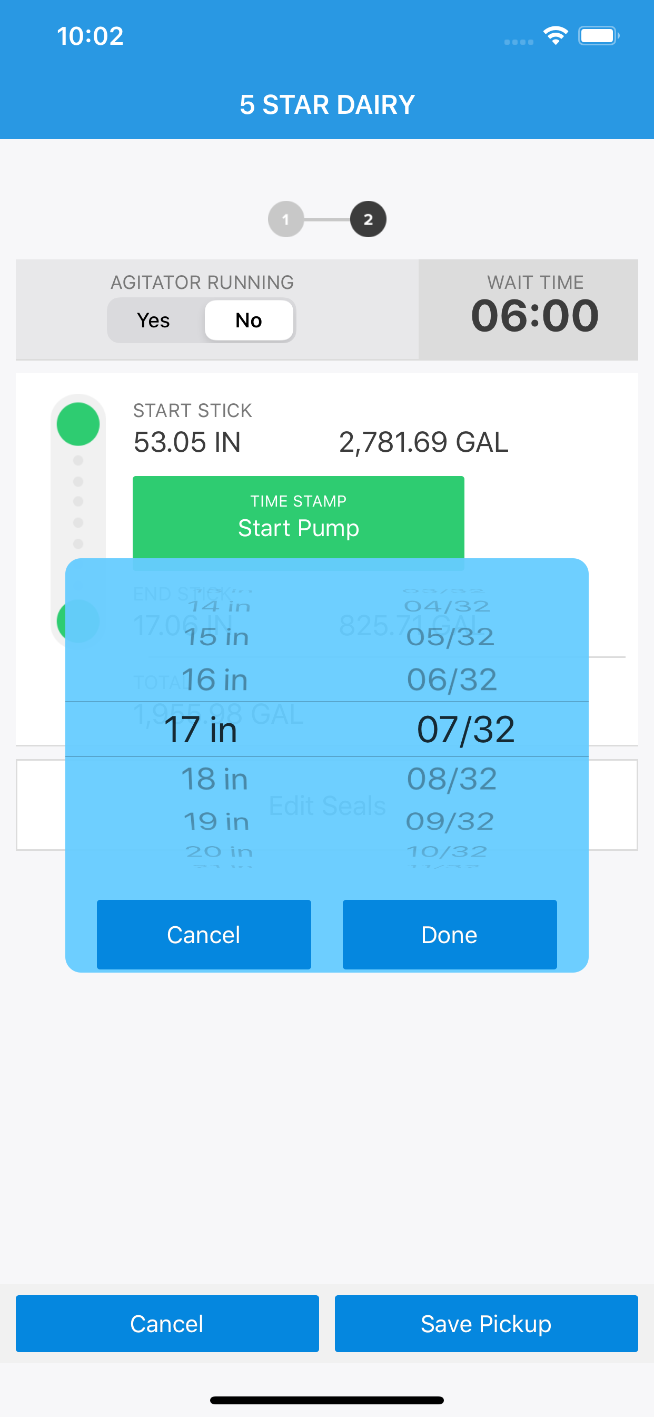Pick 15 in from the inches wheel
654x1417 pixels.
[216, 637]
